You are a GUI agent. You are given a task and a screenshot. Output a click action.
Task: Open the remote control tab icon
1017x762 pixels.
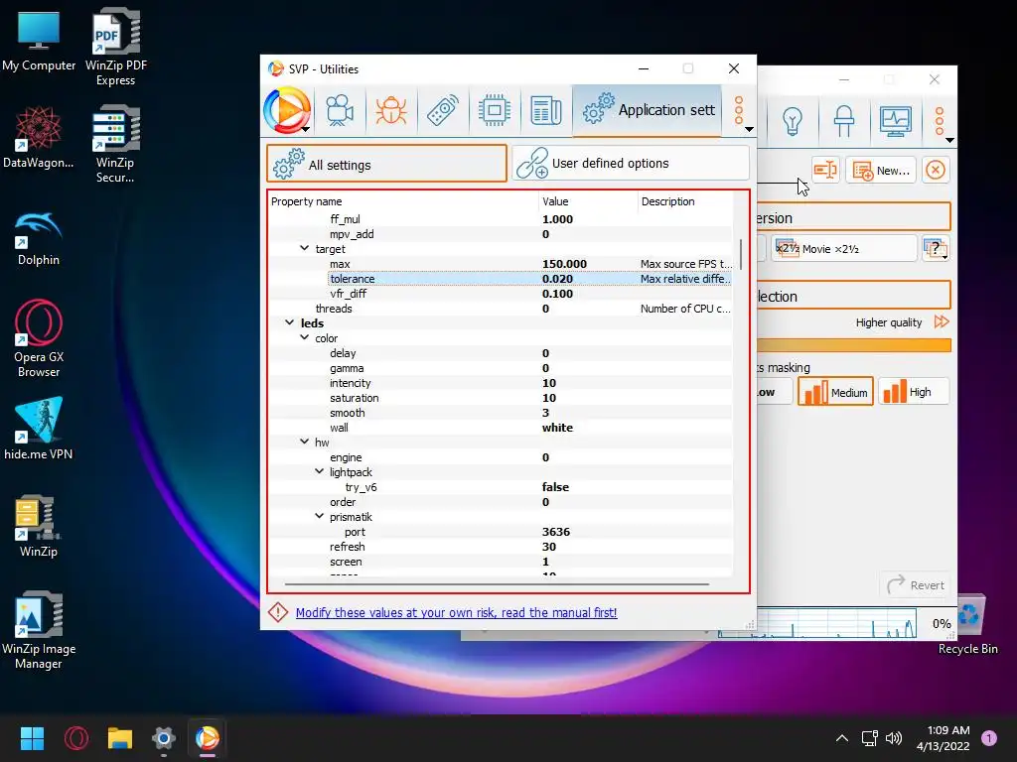tap(443, 111)
